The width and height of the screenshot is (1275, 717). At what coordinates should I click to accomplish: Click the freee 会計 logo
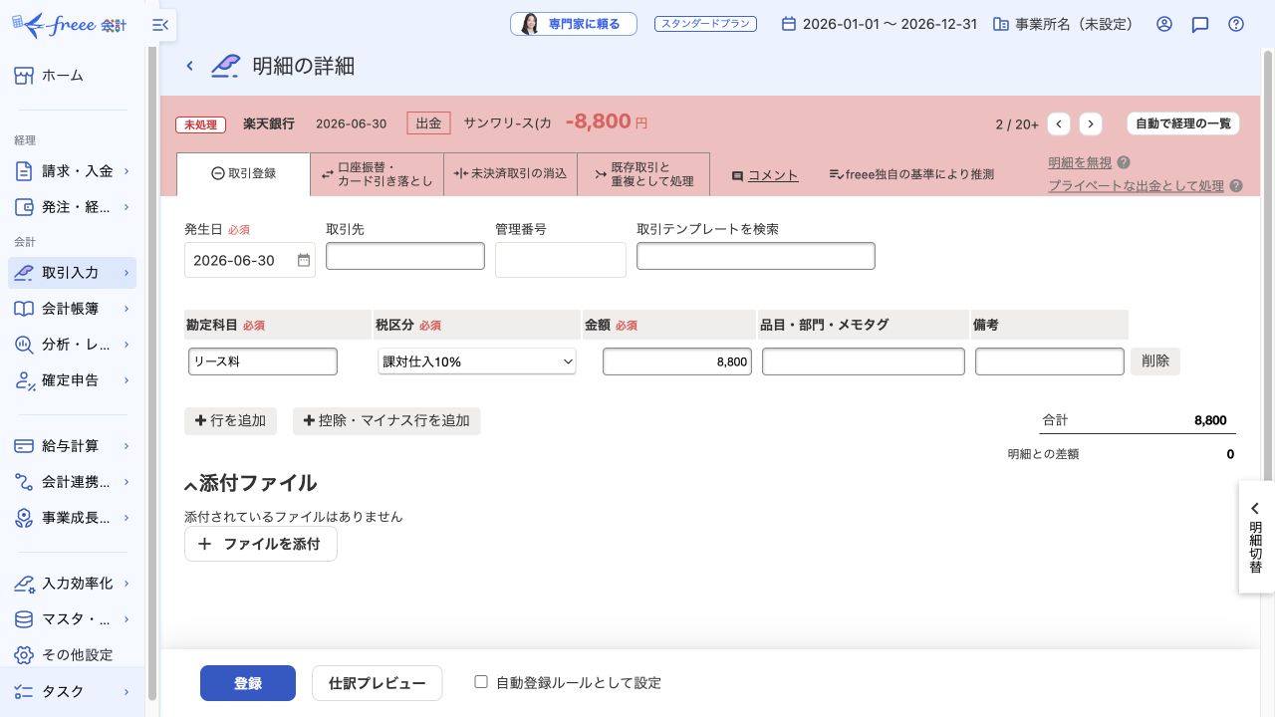point(69,25)
